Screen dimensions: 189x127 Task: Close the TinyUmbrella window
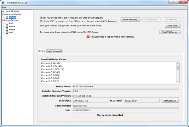[x=183, y=2]
